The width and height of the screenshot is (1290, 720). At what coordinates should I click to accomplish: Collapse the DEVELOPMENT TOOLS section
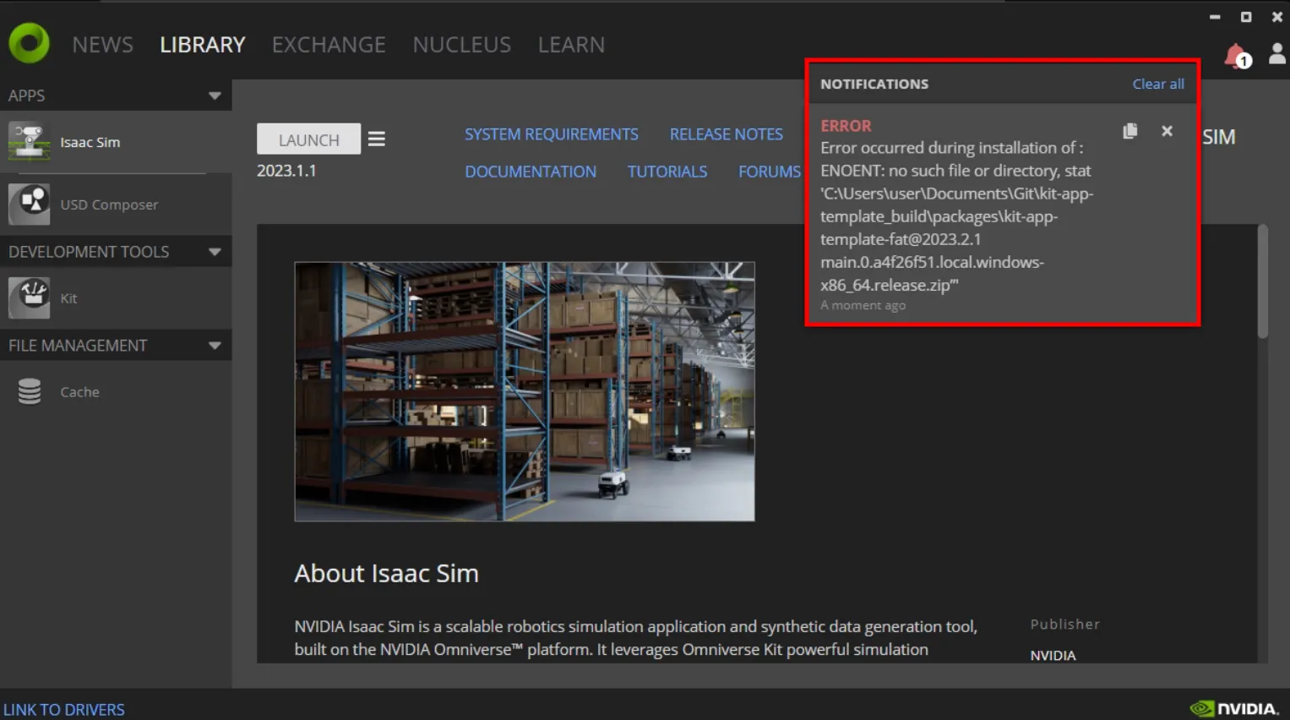[215, 252]
